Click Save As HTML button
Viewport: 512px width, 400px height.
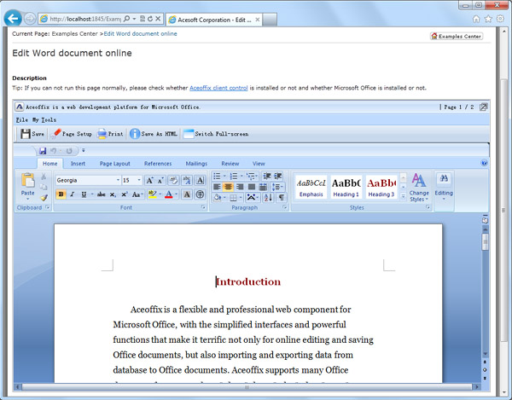click(154, 134)
